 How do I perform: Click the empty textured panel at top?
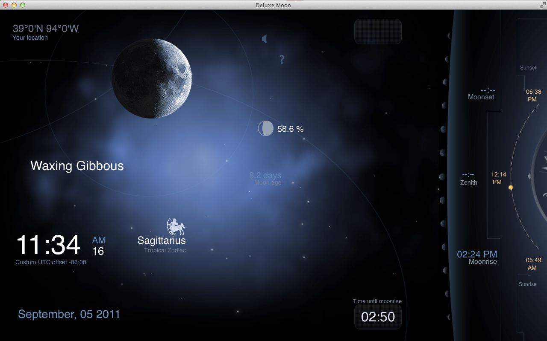pyautogui.click(x=378, y=32)
